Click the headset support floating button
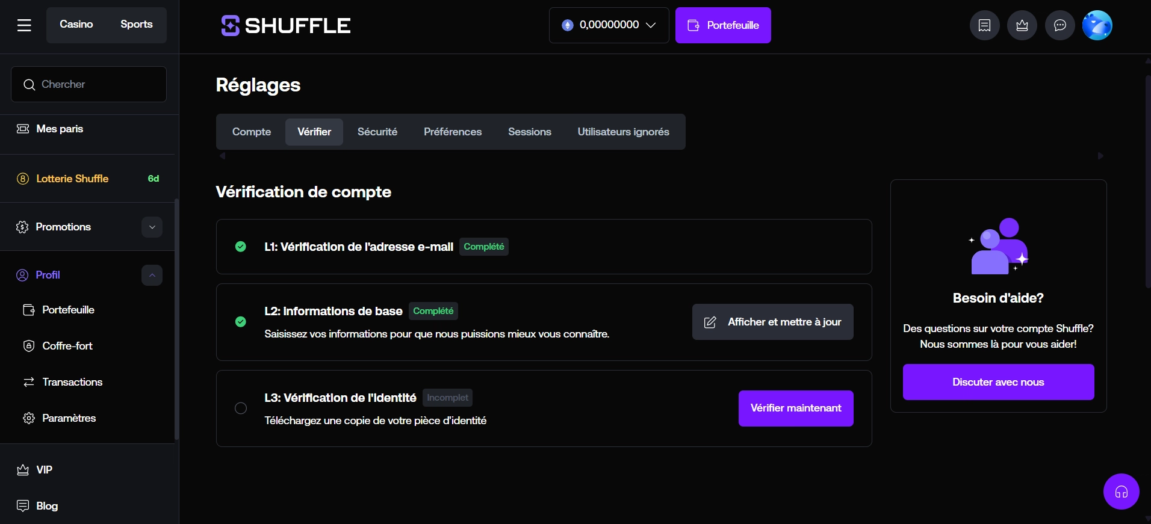Viewport: 1151px width, 524px height. tap(1122, 492)
